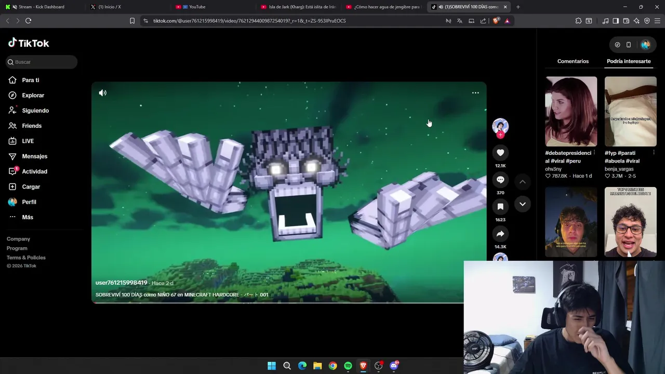The width and height of the screenshot is (665, 374).
Task: Open the TikTok coins icon in header
Action: (x=617, y=45)
